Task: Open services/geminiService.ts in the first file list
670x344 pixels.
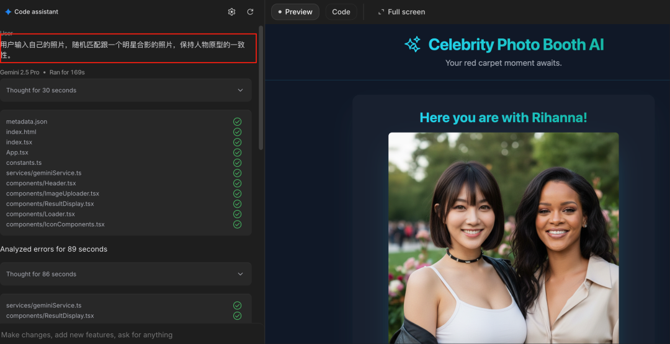Action: (43, 173)
